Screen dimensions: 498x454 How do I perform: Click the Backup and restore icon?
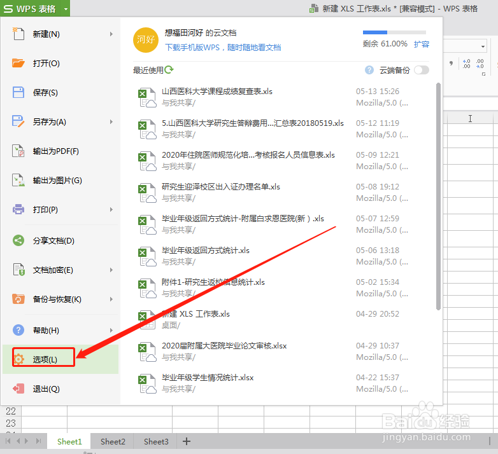click(18, 299)
